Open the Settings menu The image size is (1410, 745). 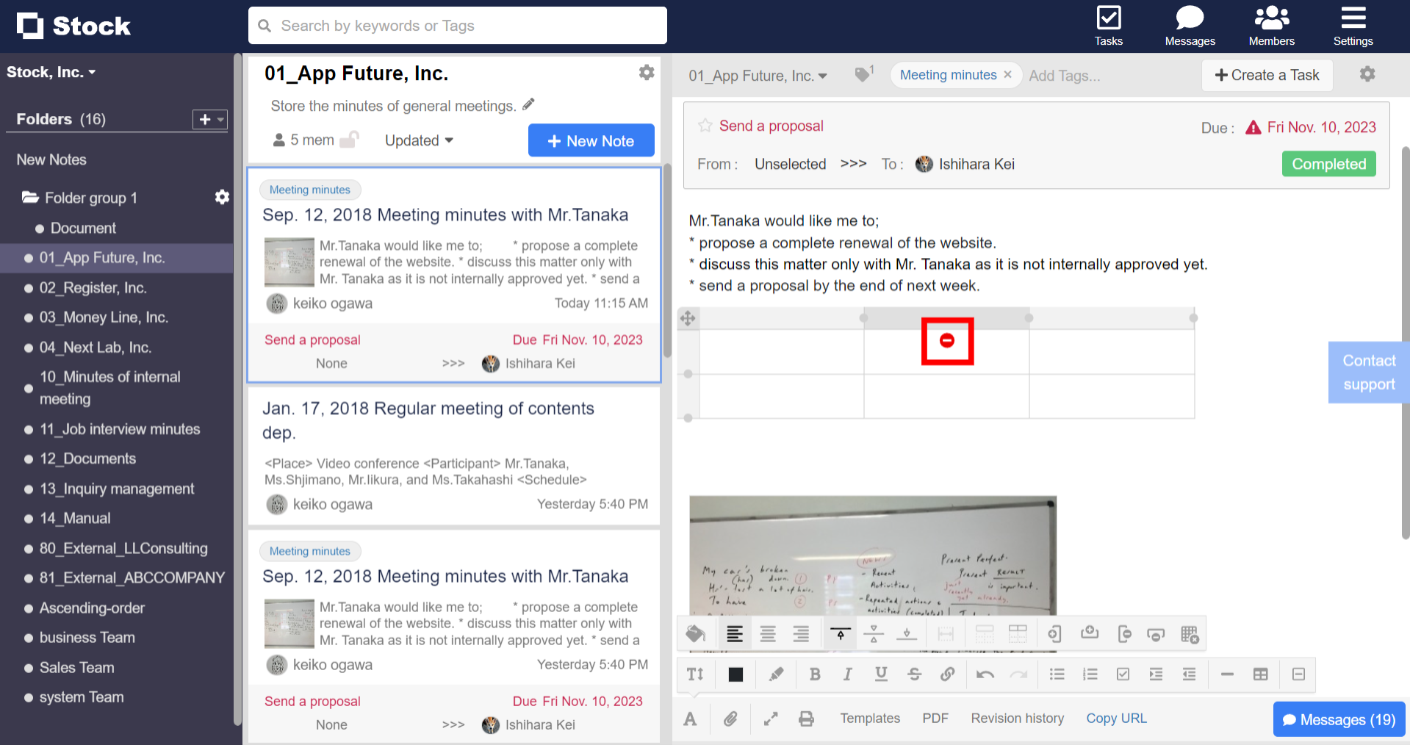1353,26
